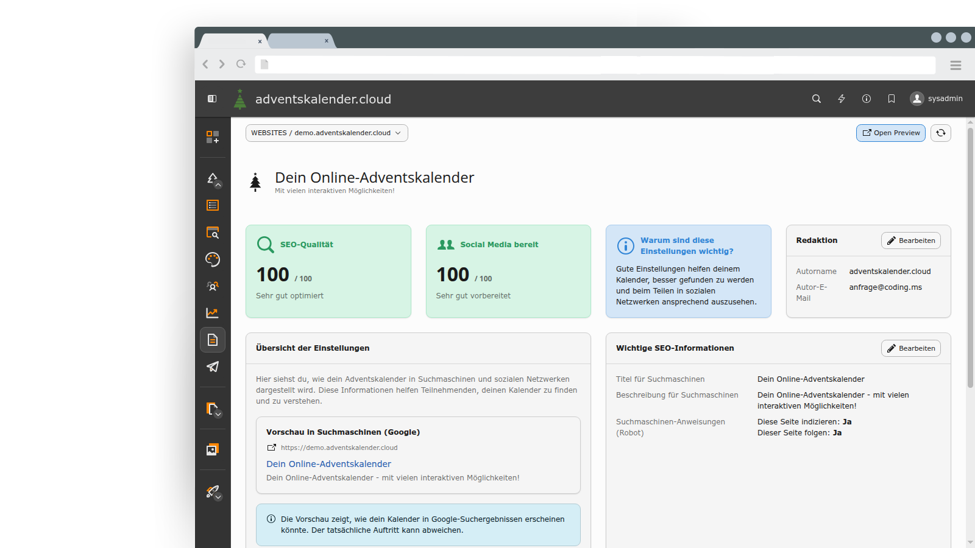
Task: Click the info icon in Warum sind diese card
Action: pyautogui.click(x=626, y=245)
